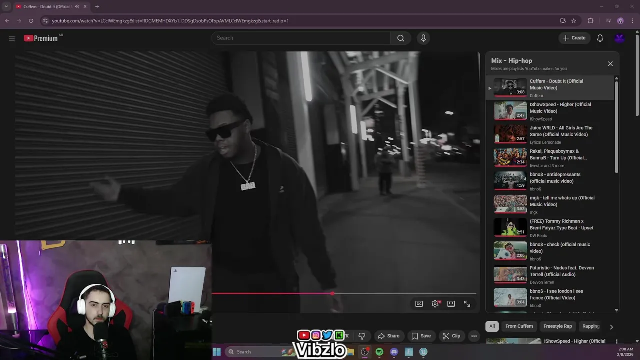640x360 pixels.
Task: Select the Freestyle Rap chip
Action: pos(557,326)
